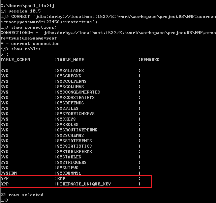
Task: Click the 'show connections;' command text
Action: click(34, 27)
